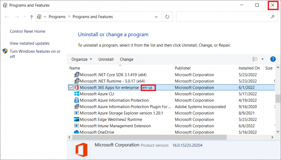Sort by the Size column header

(x=269, y=68)
